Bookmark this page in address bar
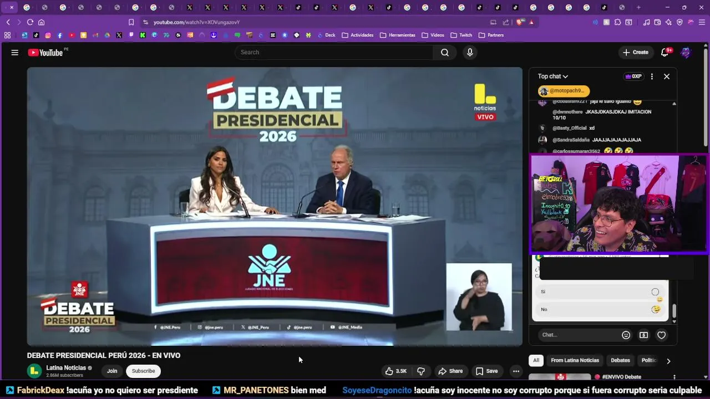This screenshot has width=710, height=399. pyautogui.click(x=131, y=22)
